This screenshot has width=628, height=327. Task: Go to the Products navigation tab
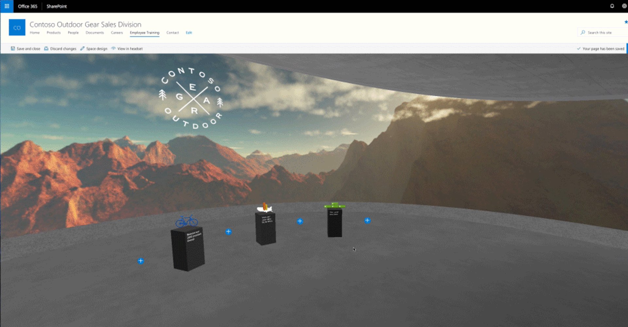point(54,33)
